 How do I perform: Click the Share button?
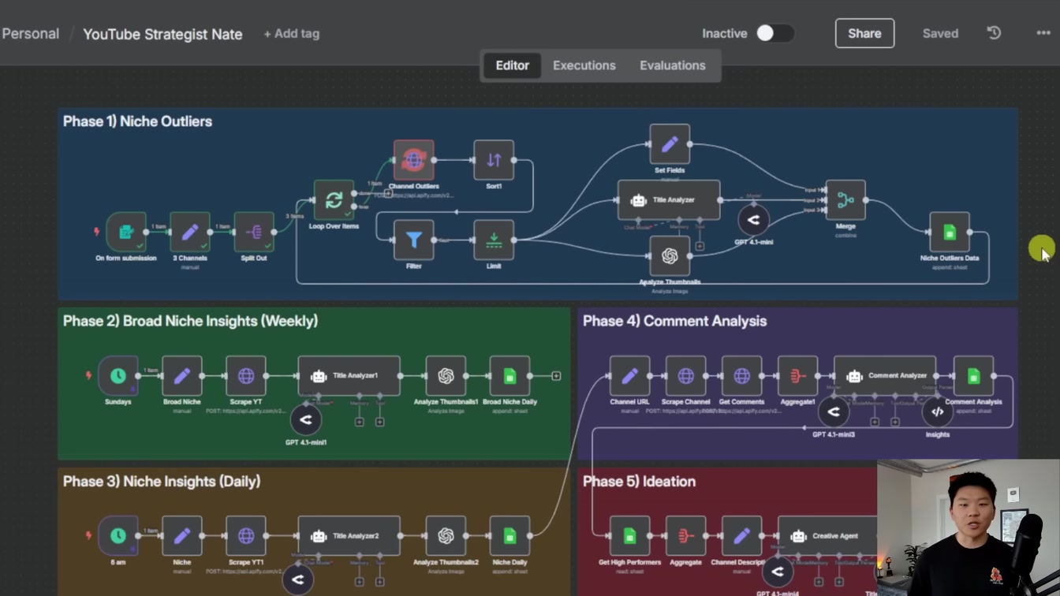coord(864,33)
